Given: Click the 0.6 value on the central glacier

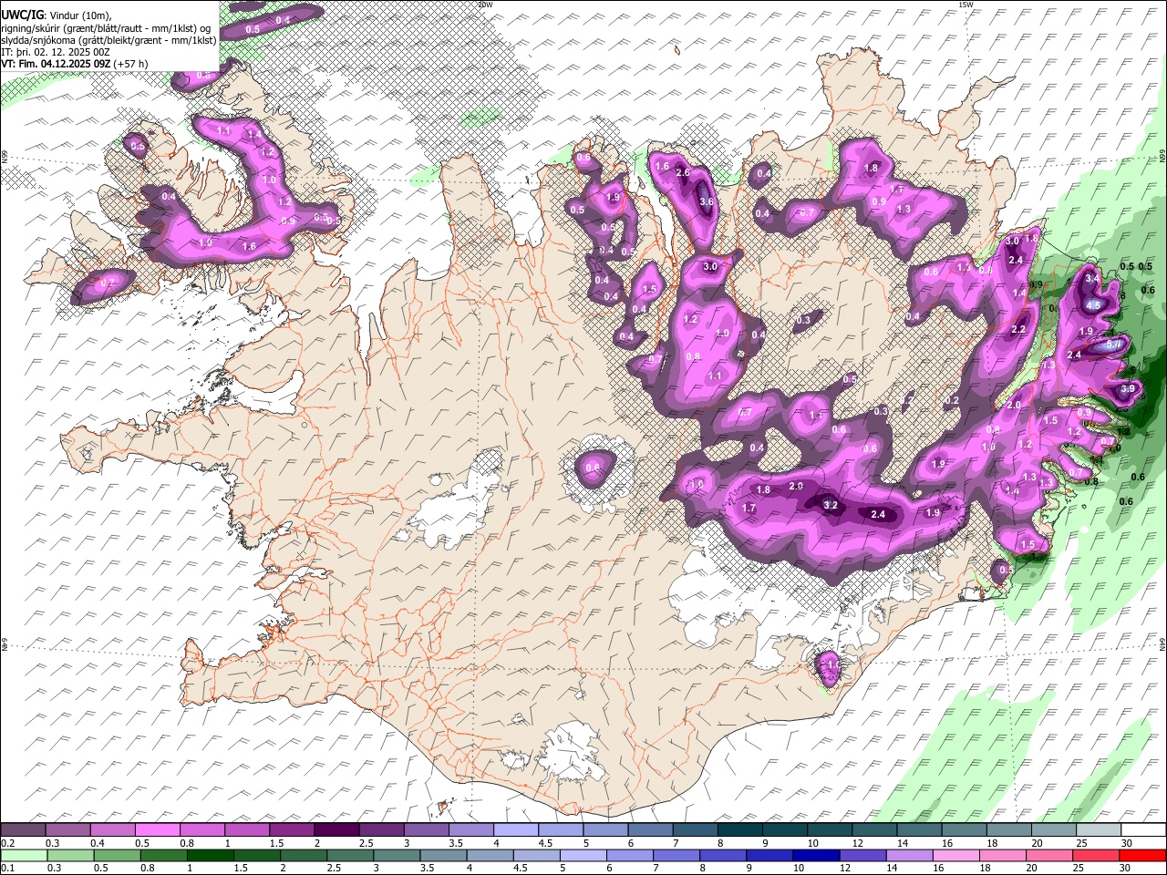Looking at the screenshot, I should pos(593,468).
